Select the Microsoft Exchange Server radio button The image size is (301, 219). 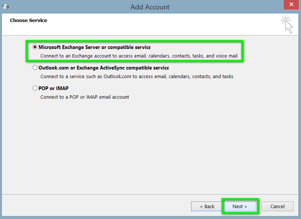tap(35, 47)
